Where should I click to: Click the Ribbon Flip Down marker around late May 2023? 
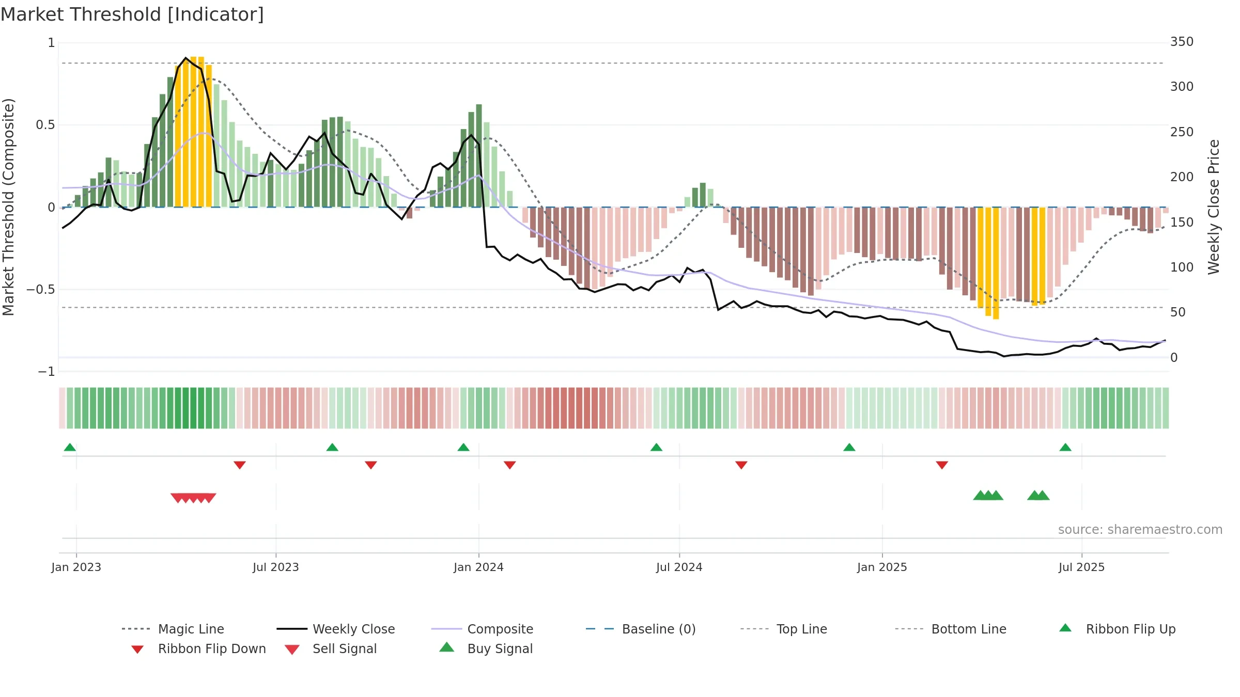pyautogui.click(x=240, y=465)
